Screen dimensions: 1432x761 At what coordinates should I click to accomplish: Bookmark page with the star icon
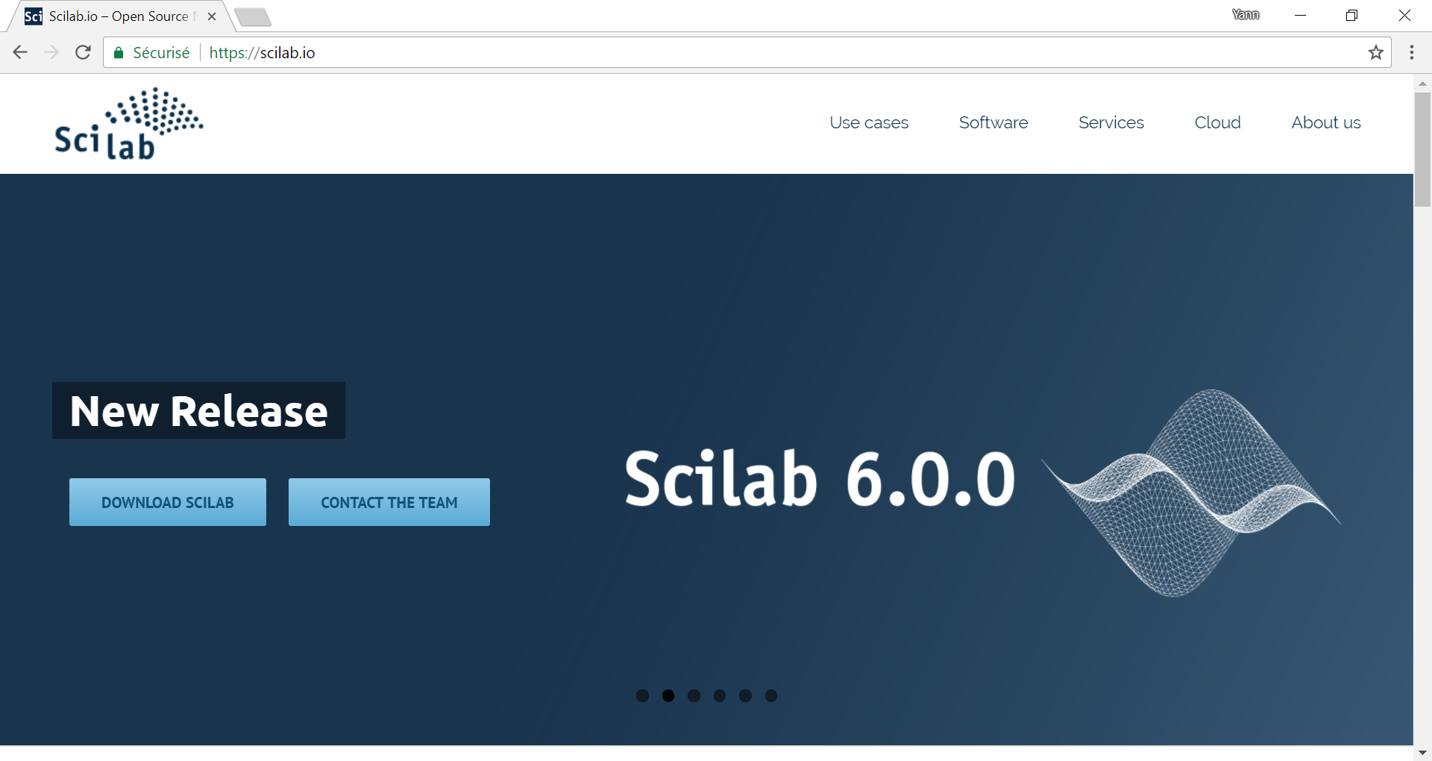1376,52
